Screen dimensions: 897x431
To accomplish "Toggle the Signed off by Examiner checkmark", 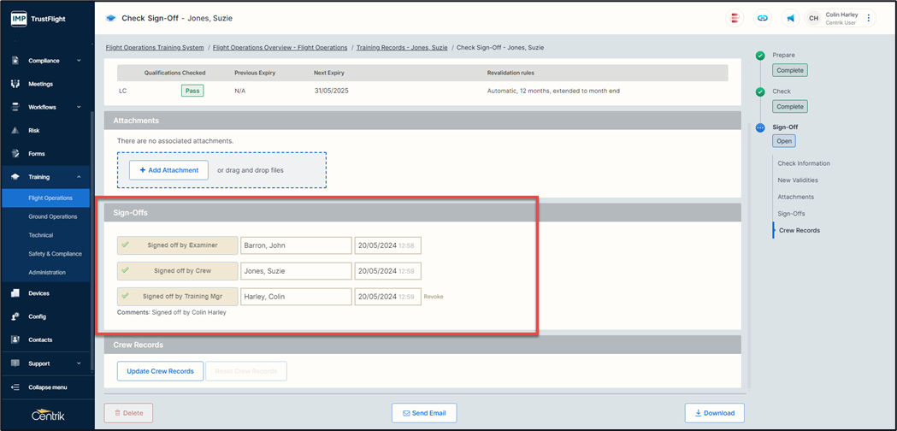I will coord(126,245).
